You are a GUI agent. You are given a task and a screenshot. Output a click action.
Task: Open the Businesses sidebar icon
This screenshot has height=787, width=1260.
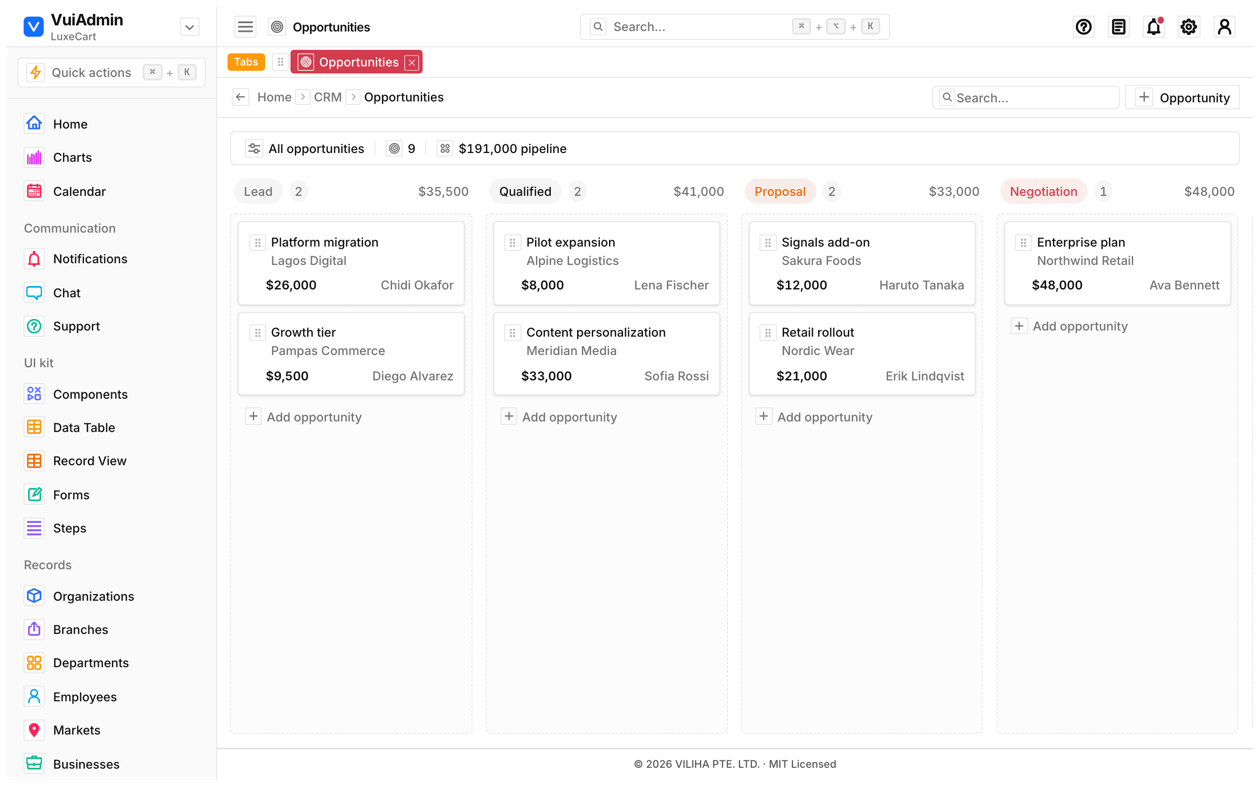(34, 763)
